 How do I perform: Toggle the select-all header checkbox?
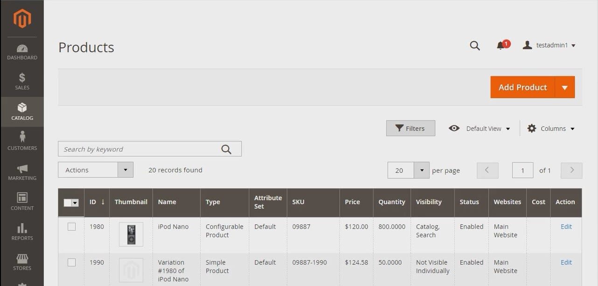tap(68, 203)
